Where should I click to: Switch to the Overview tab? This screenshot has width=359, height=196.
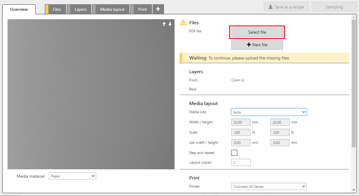[19, 9]
